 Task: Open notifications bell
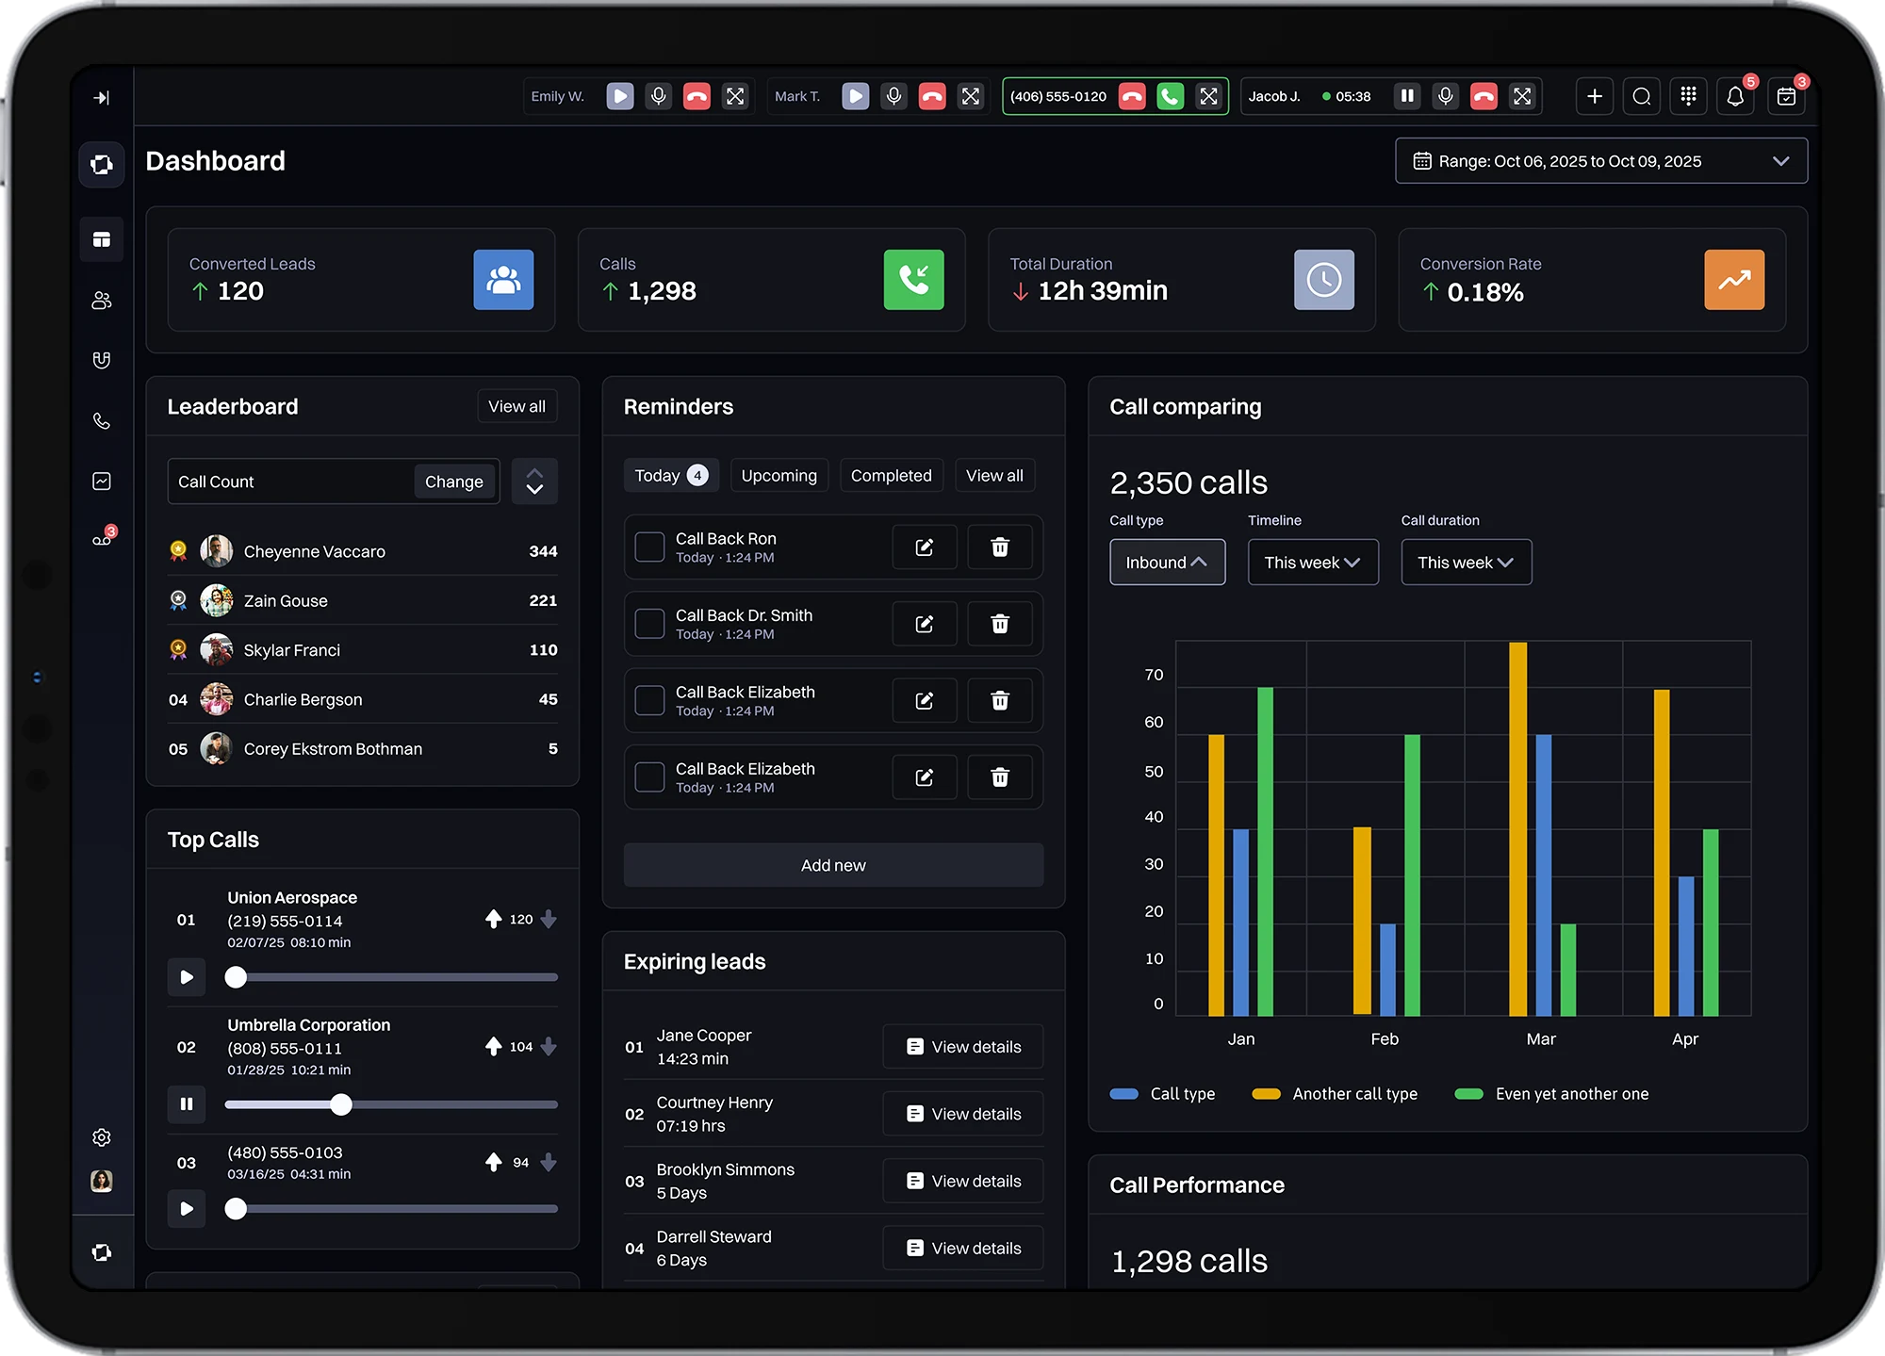pyautogui.click(x=1735, y=96)
